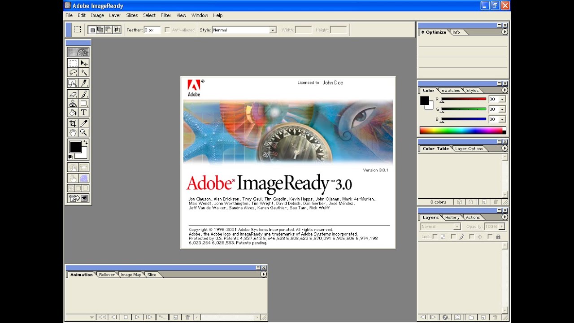
Task: Toggle the lock image pixels checkbox
Action: click(x=453, y=236)
